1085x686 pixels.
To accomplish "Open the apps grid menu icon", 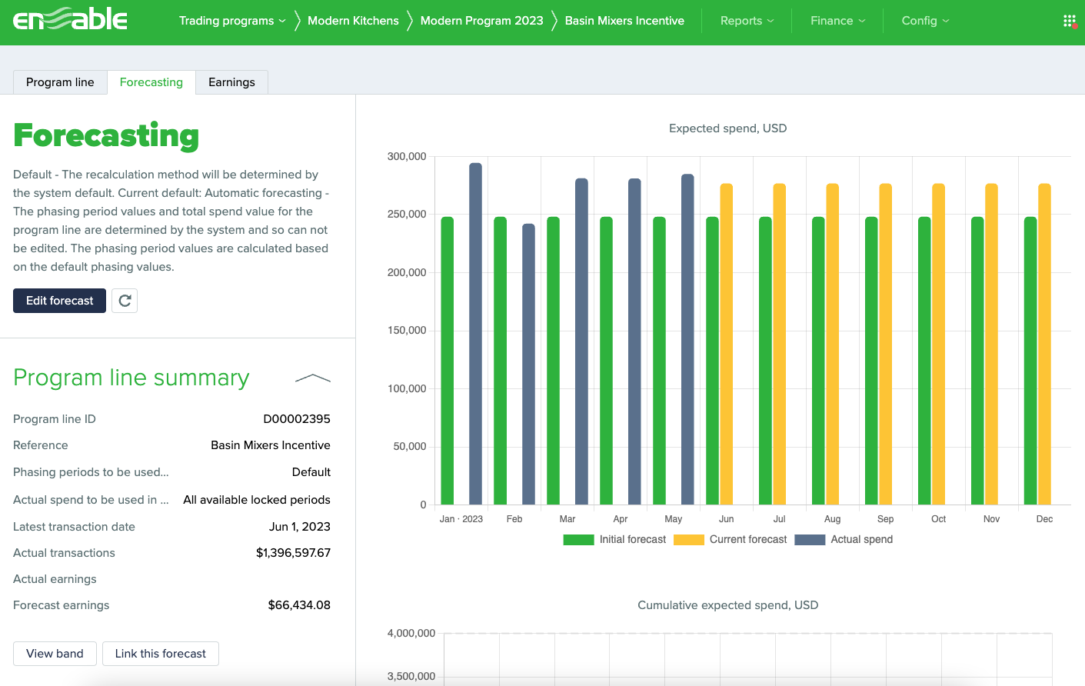I will pyautogui.click(x=1069, y=21).
